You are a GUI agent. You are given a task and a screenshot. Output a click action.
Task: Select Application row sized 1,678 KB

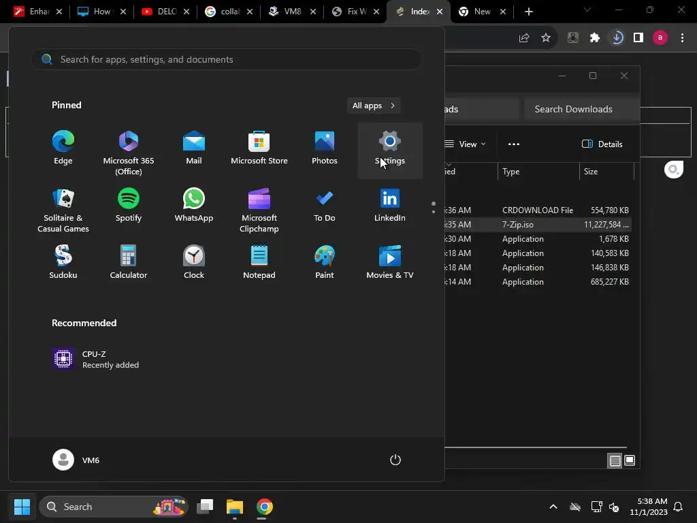pos(538,239)
